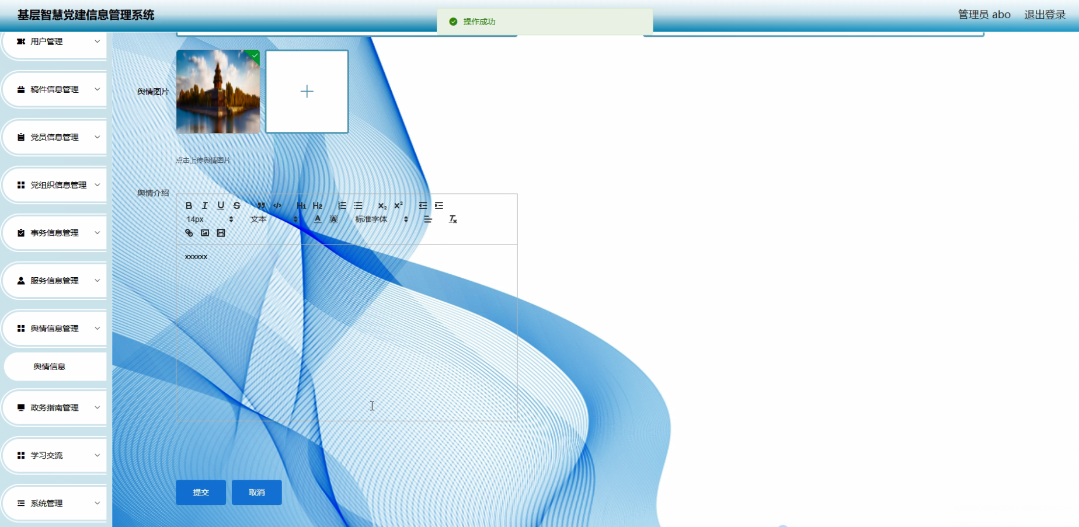Open the text background color picker

click(334, 219)
